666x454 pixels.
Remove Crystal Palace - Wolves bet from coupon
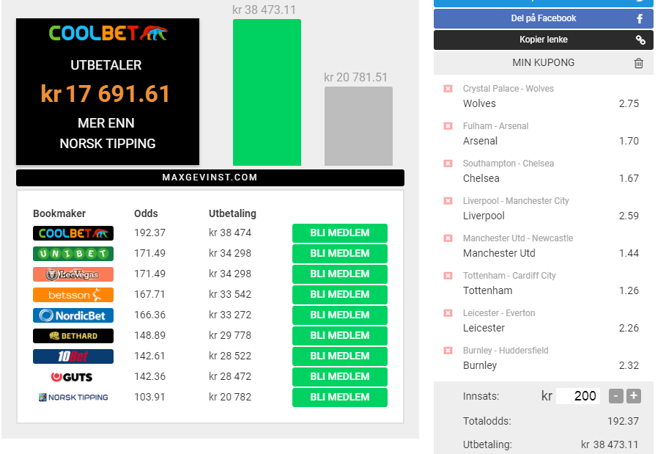pos(448,89)
